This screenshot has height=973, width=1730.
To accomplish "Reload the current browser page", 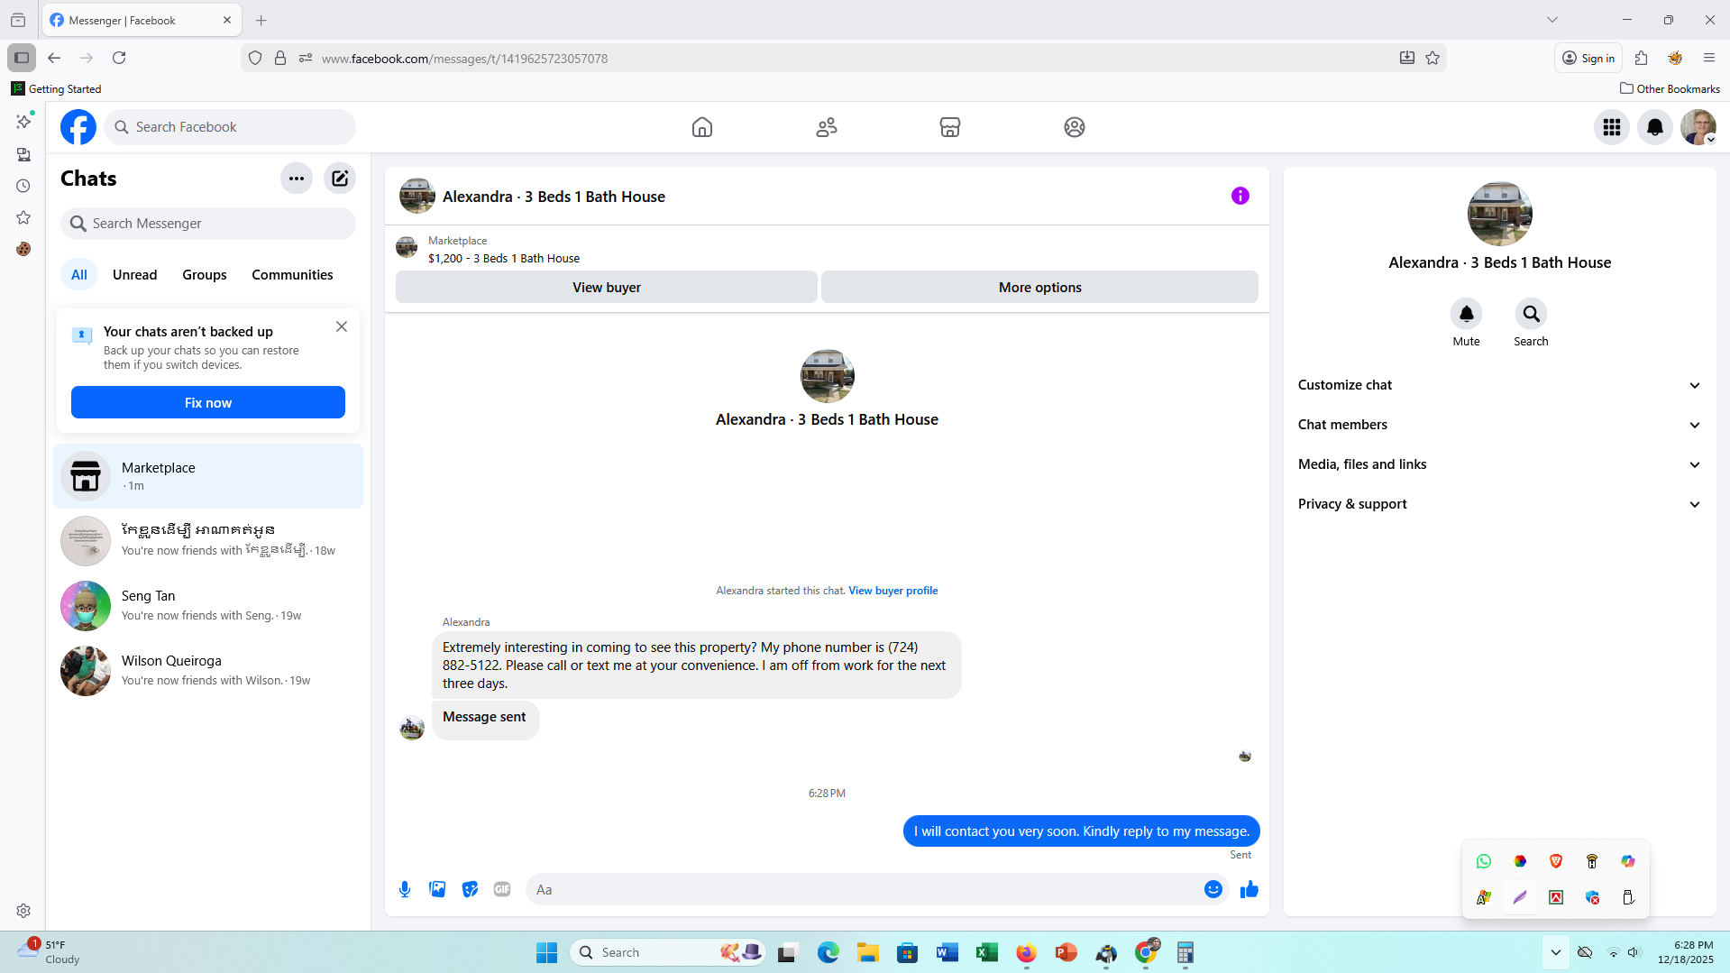I will [x=119, y=58].
